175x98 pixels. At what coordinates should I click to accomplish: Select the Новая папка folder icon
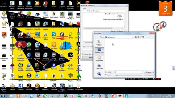tap(79, 87)
